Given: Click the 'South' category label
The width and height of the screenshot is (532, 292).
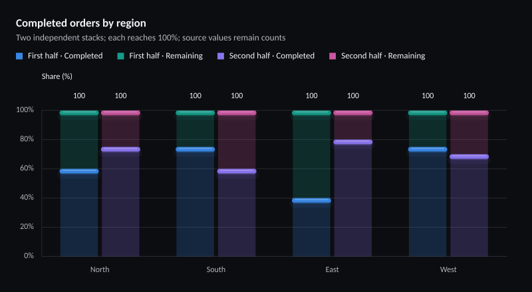Looking at the screenshot, I should coord(215,269).
